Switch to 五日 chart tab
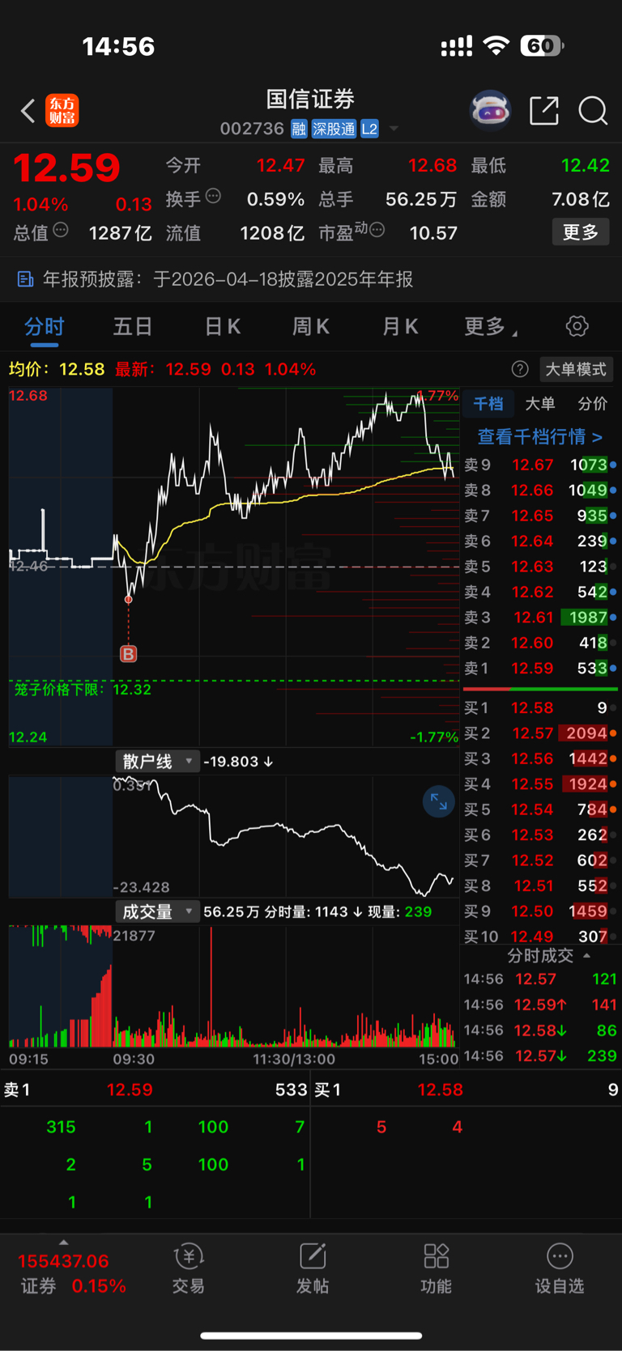Image resolution: width=622 pixels, height=1351 pixels. (x=133, y=327)
